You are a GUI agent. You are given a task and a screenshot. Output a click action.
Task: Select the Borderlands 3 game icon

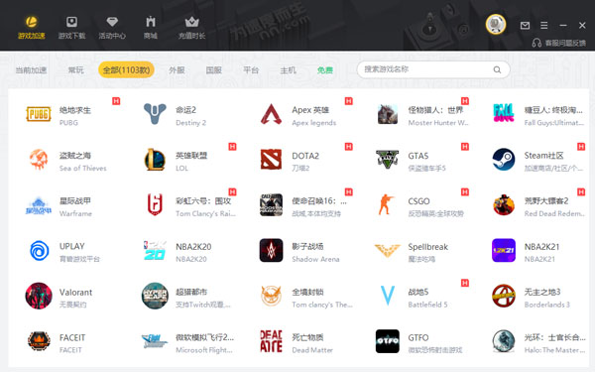pos(504,296)
